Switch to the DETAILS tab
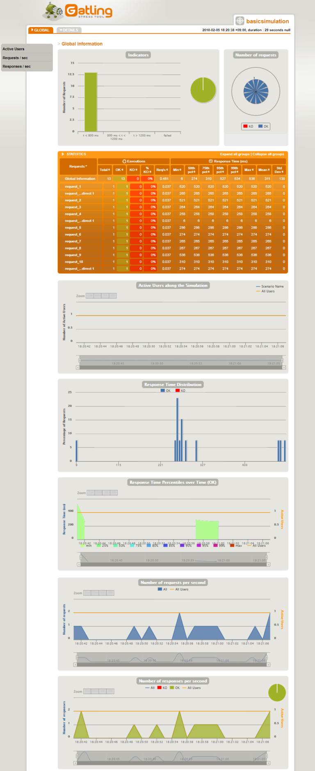 coord(69,30)
